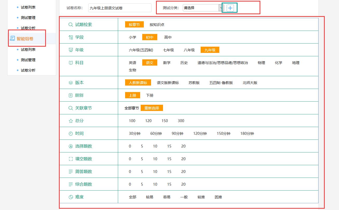Click 全部章节 in the 关联章节 row
339x210 pixels.
(x=132, y=108)
